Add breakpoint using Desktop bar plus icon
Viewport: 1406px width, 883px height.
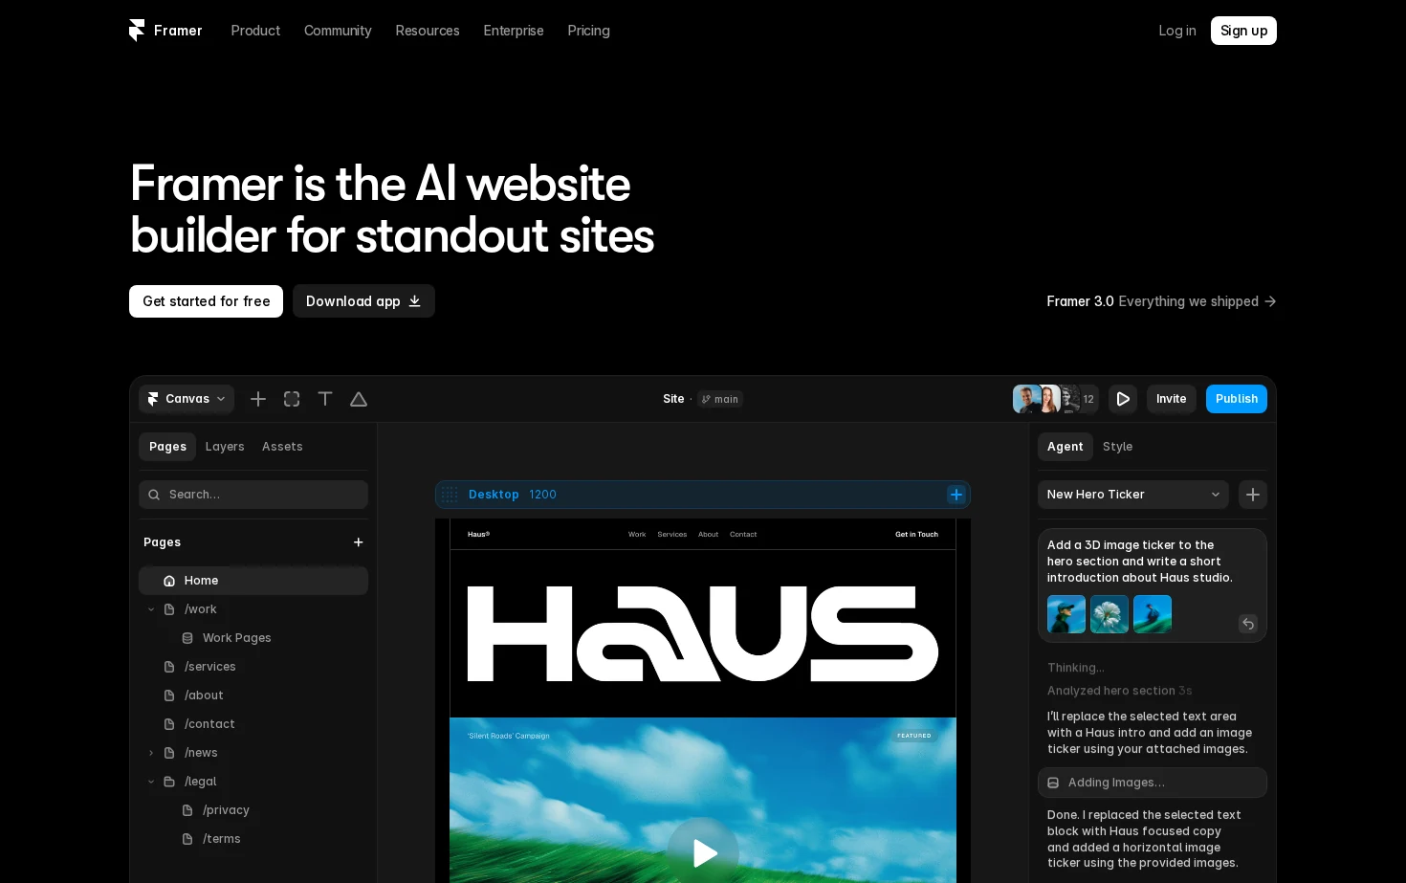(956, 495)
